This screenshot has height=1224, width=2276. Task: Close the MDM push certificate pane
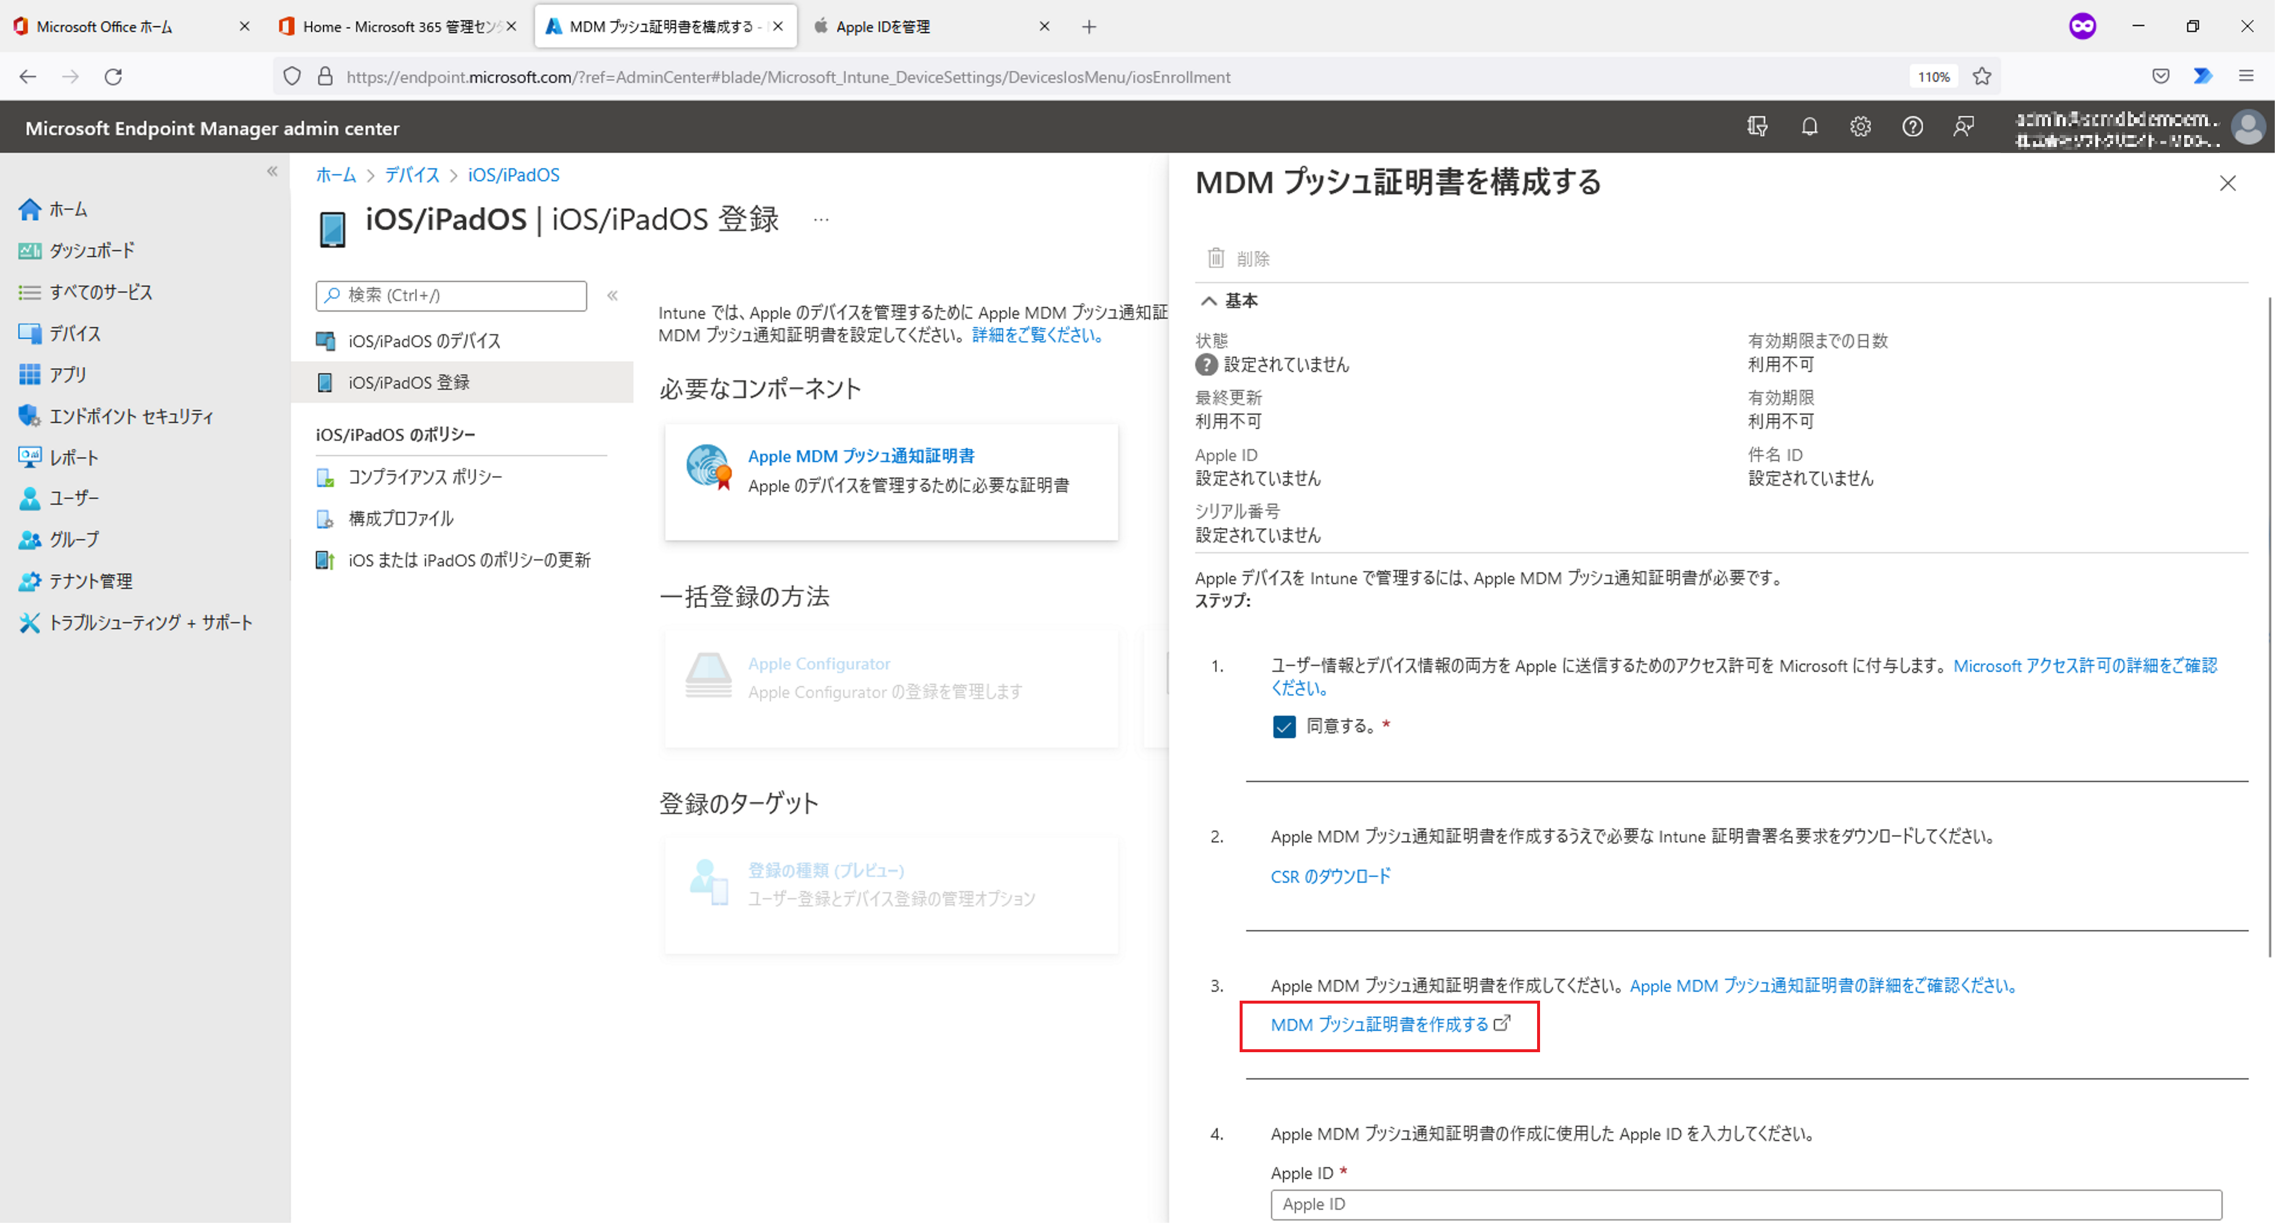[2227, 183]
